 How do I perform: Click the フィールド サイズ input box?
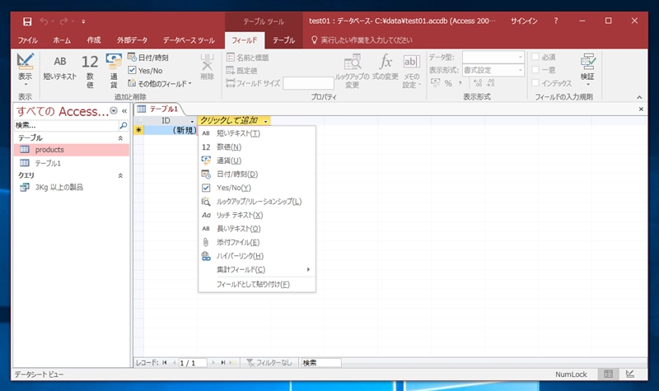click(x=308, y=83)
